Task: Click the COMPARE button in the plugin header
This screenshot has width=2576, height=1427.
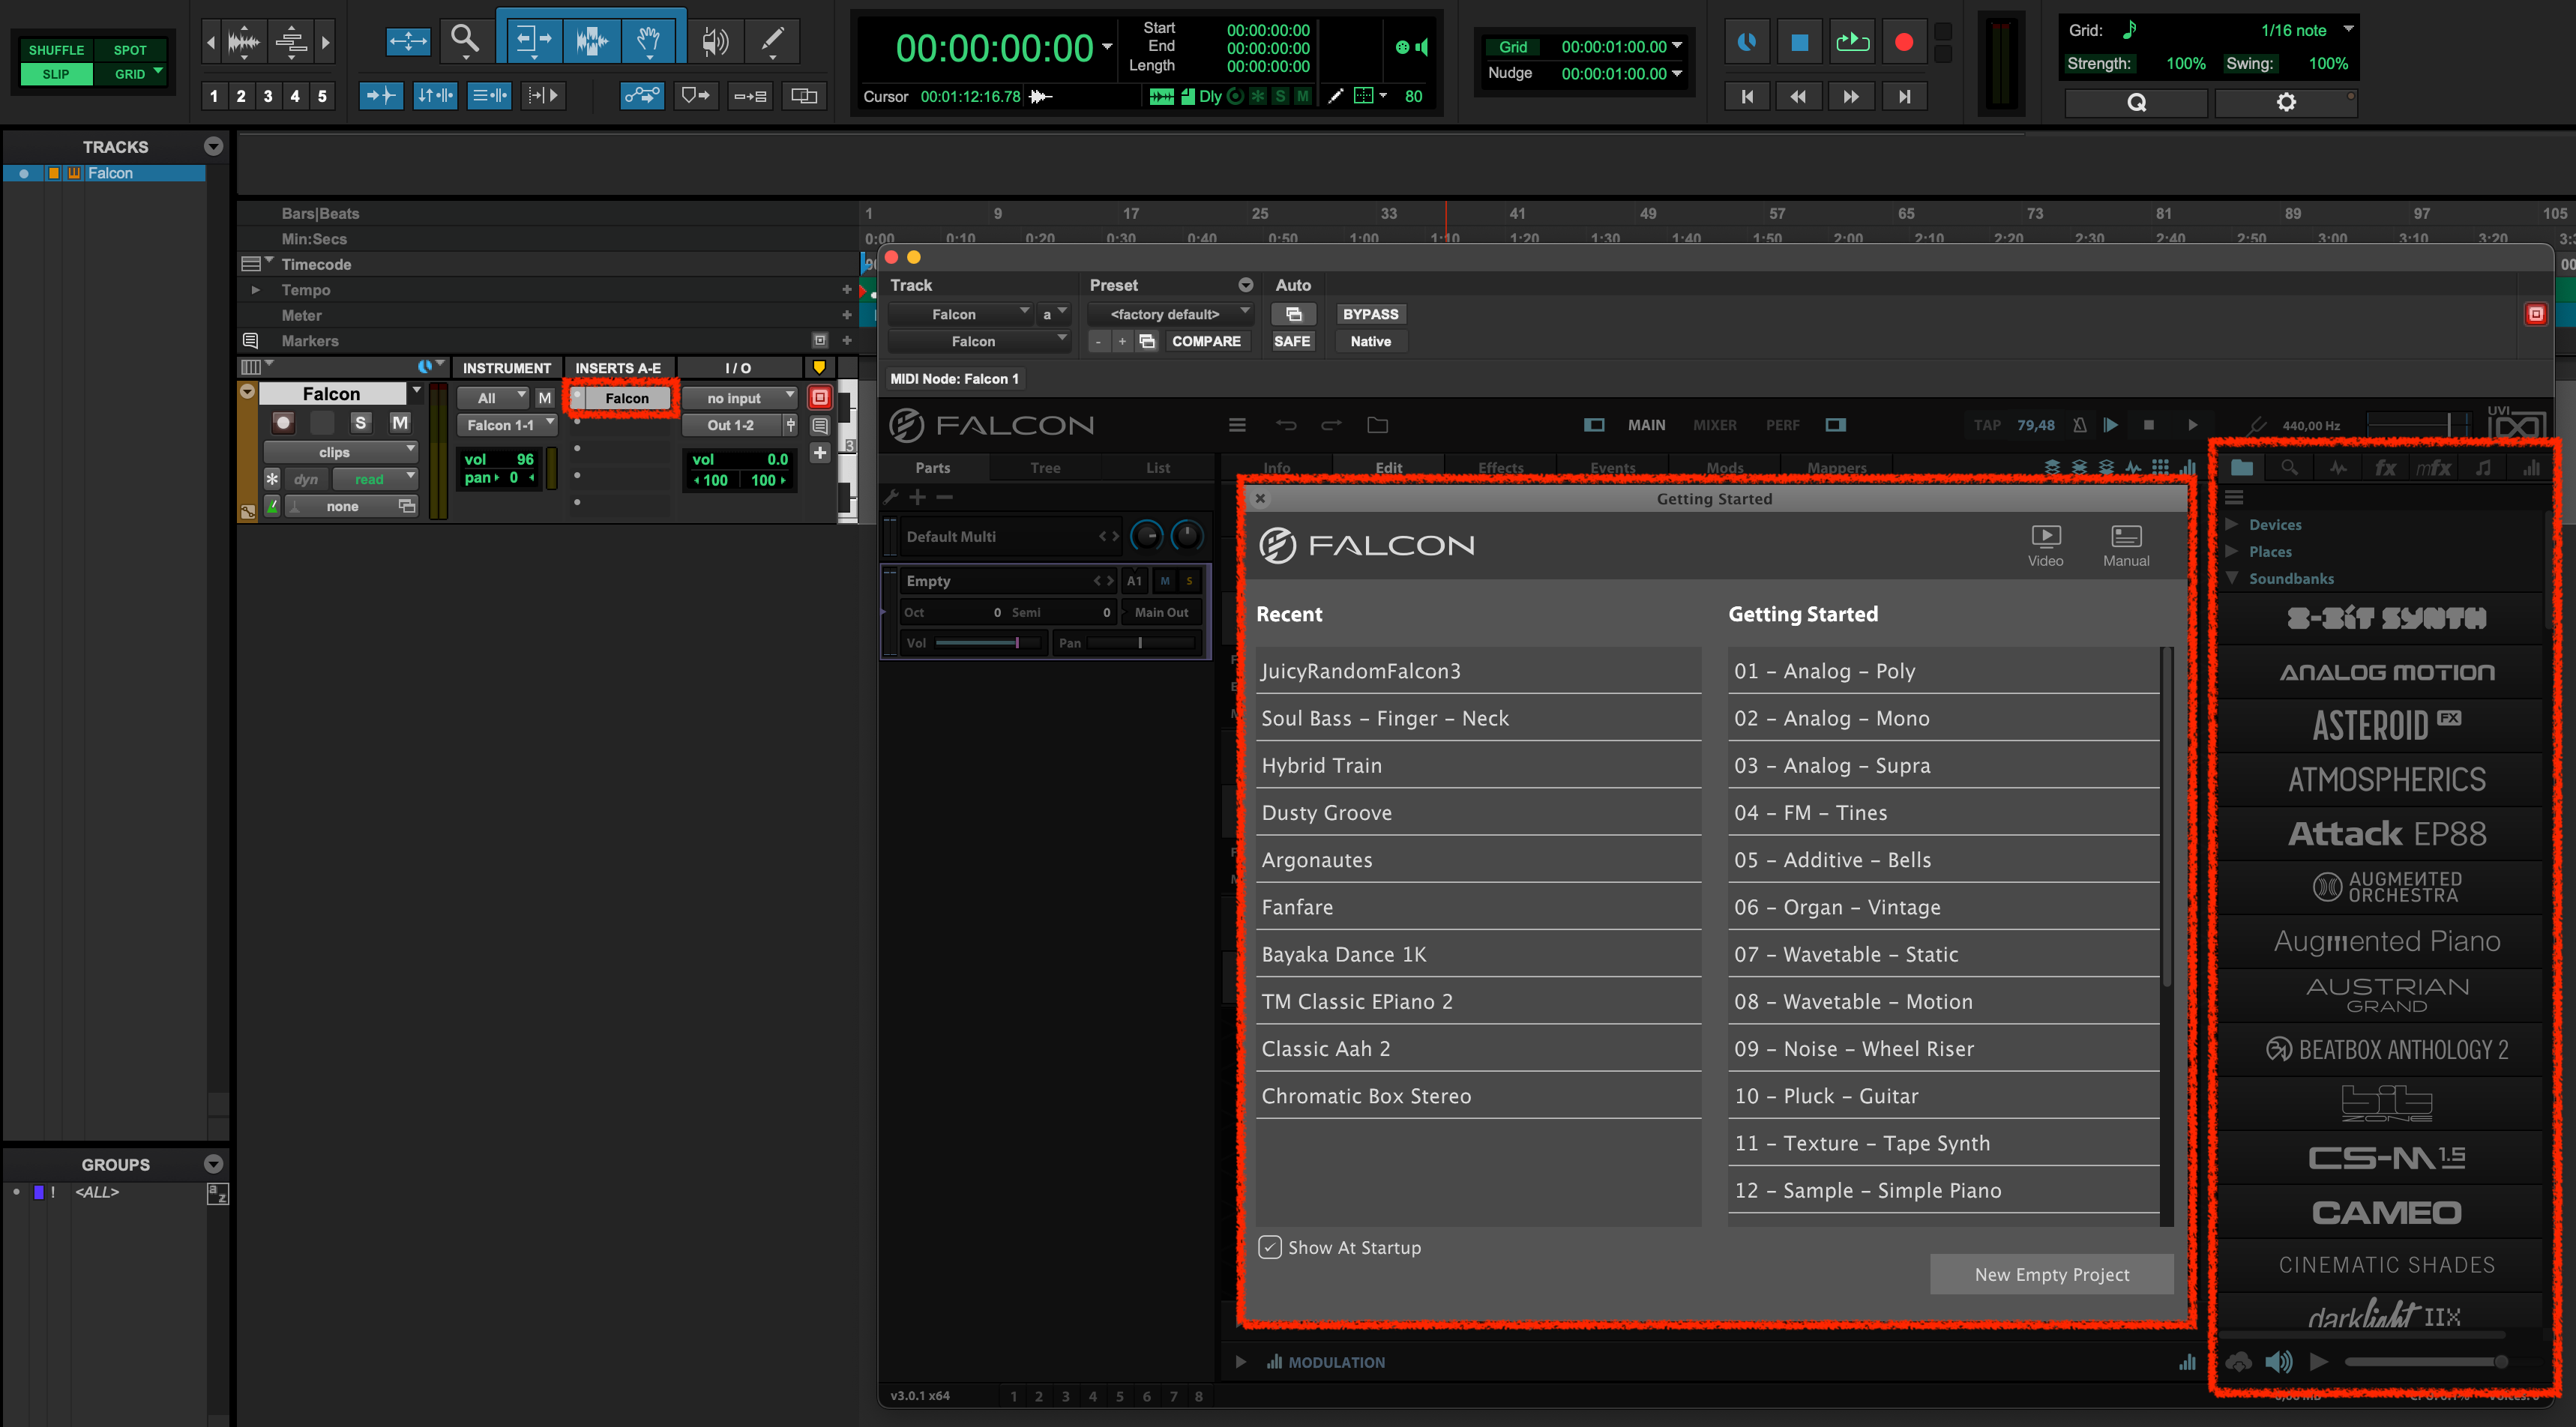Action: 1207,341
